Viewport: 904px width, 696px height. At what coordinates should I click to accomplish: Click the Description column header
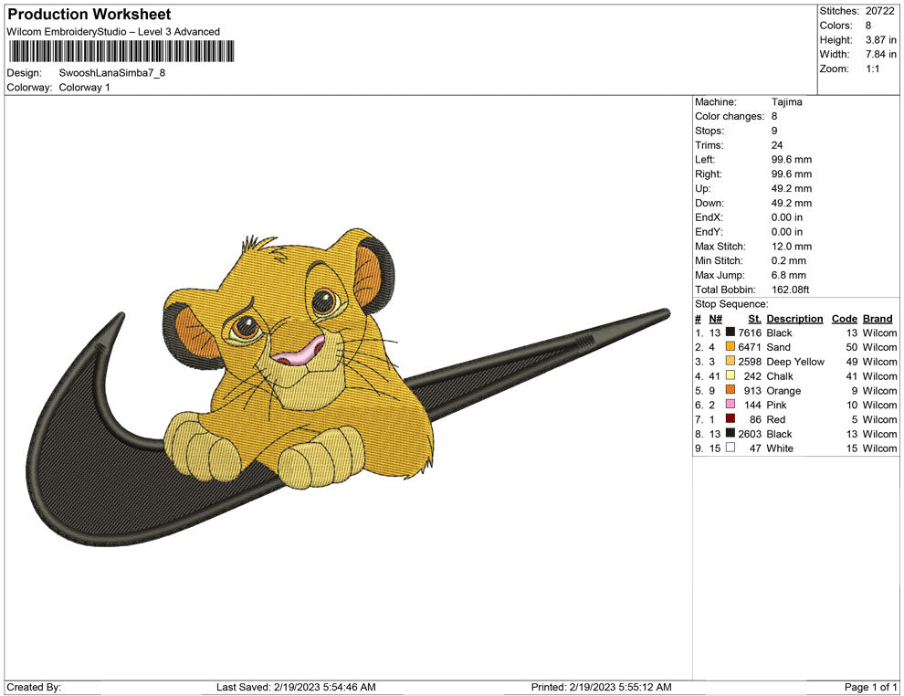[x=794, y=318]
